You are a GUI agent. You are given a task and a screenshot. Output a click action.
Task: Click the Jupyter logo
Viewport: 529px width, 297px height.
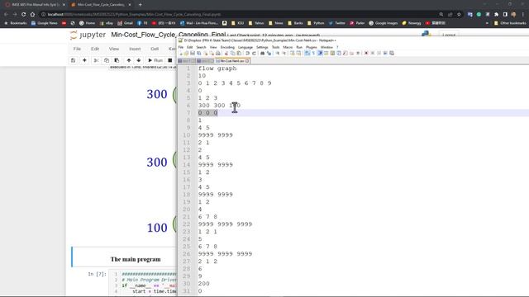point(88,35)
